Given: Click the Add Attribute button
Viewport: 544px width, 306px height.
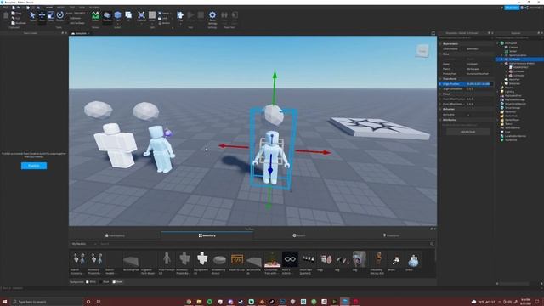Looking at the screenshot, I should coord(467,132).
